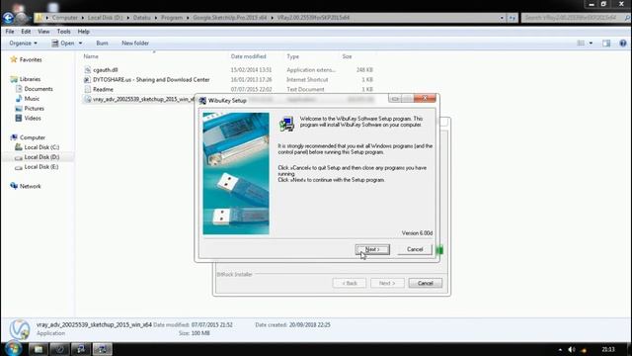This screenshot has width=632, height=356.
Task: Go back with the Explorer back arrow
Action: coord(8,18)
